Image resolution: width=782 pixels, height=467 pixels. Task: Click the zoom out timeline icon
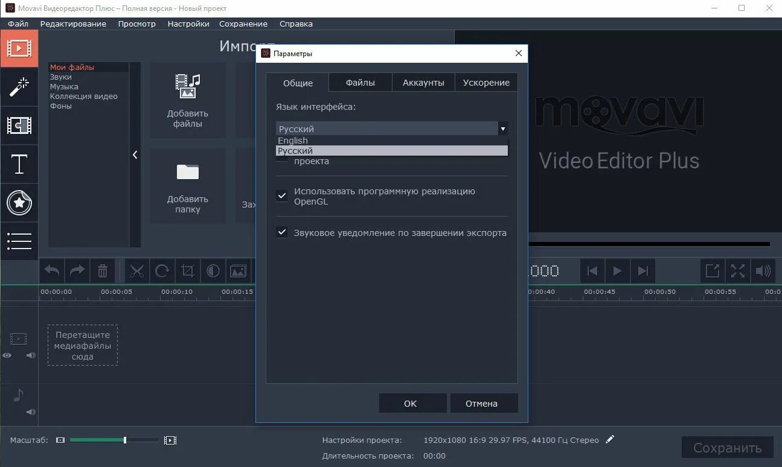(x=60, y=440)
